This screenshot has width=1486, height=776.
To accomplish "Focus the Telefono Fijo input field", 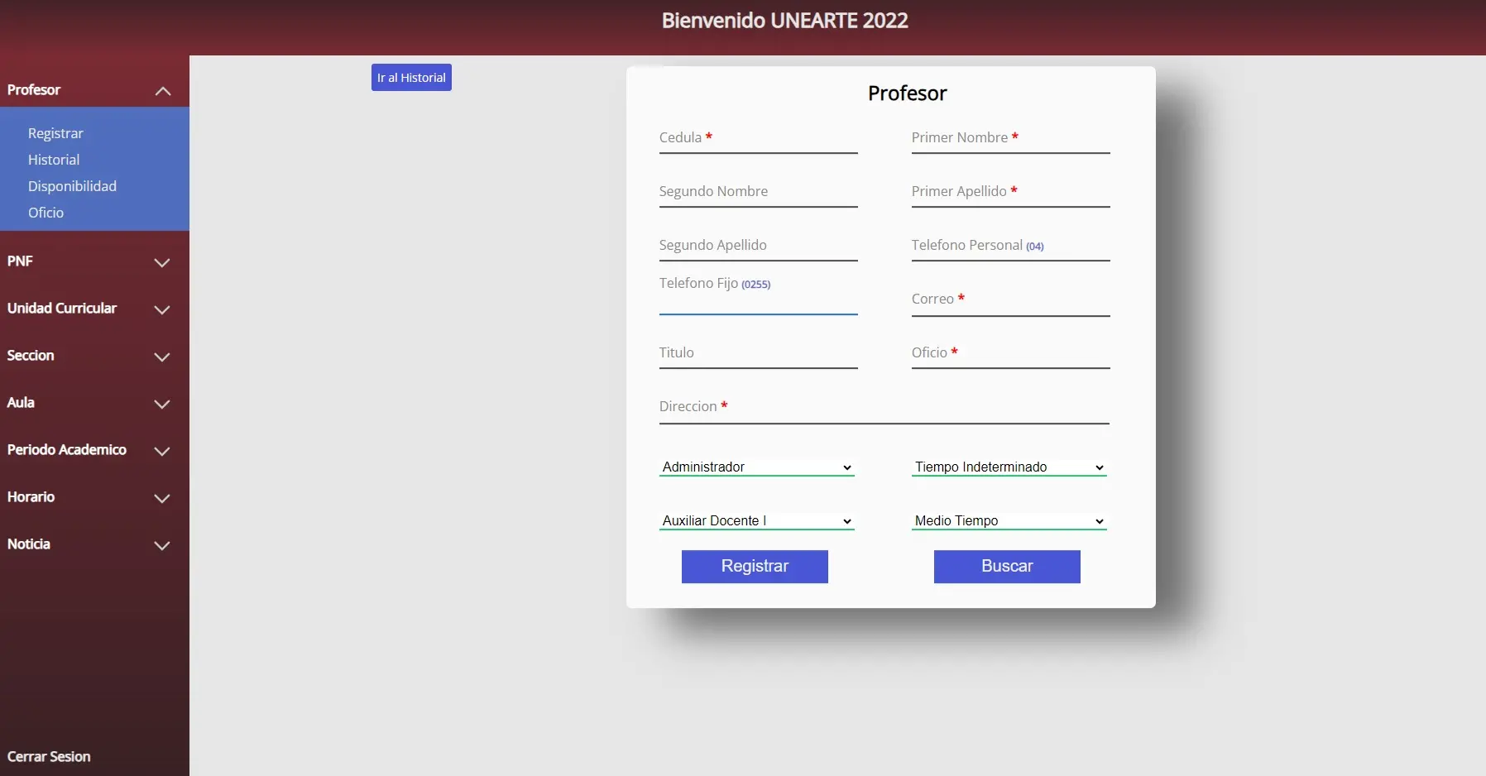I will 759,302.
